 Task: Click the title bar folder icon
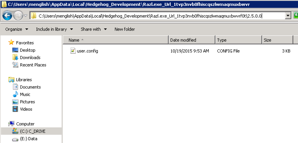[x=4, y=4]
